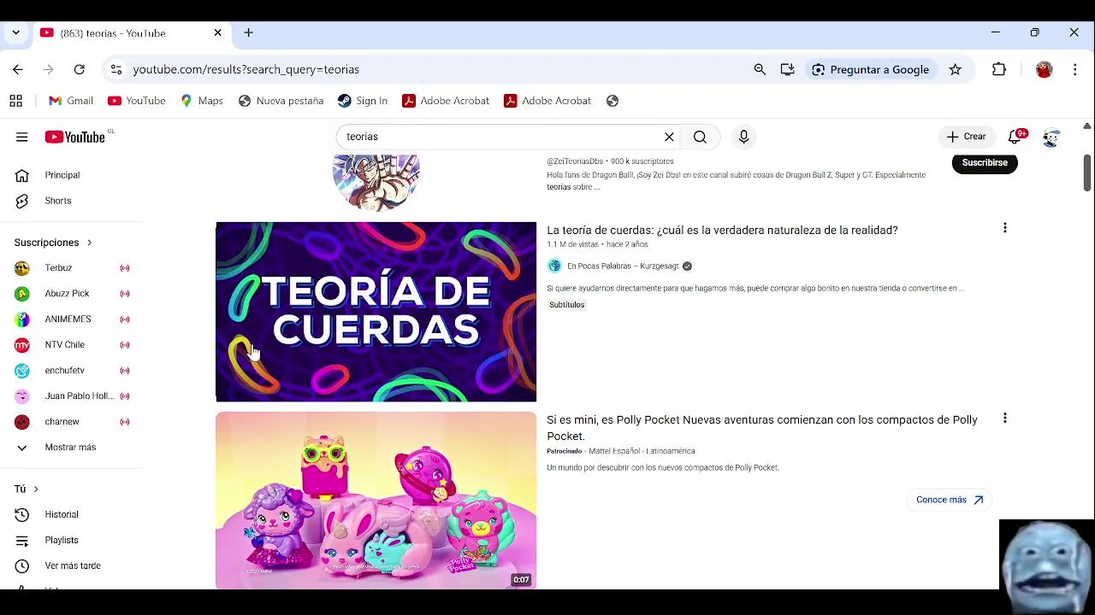Click Preguntar a Google button

871,69
